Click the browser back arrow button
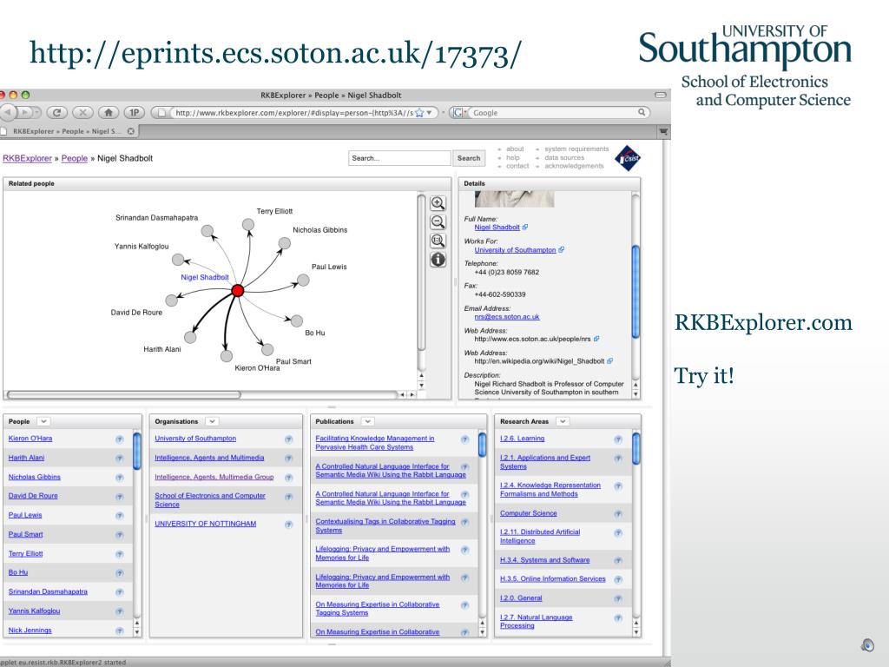889x667 pixels. coord(8,113)
